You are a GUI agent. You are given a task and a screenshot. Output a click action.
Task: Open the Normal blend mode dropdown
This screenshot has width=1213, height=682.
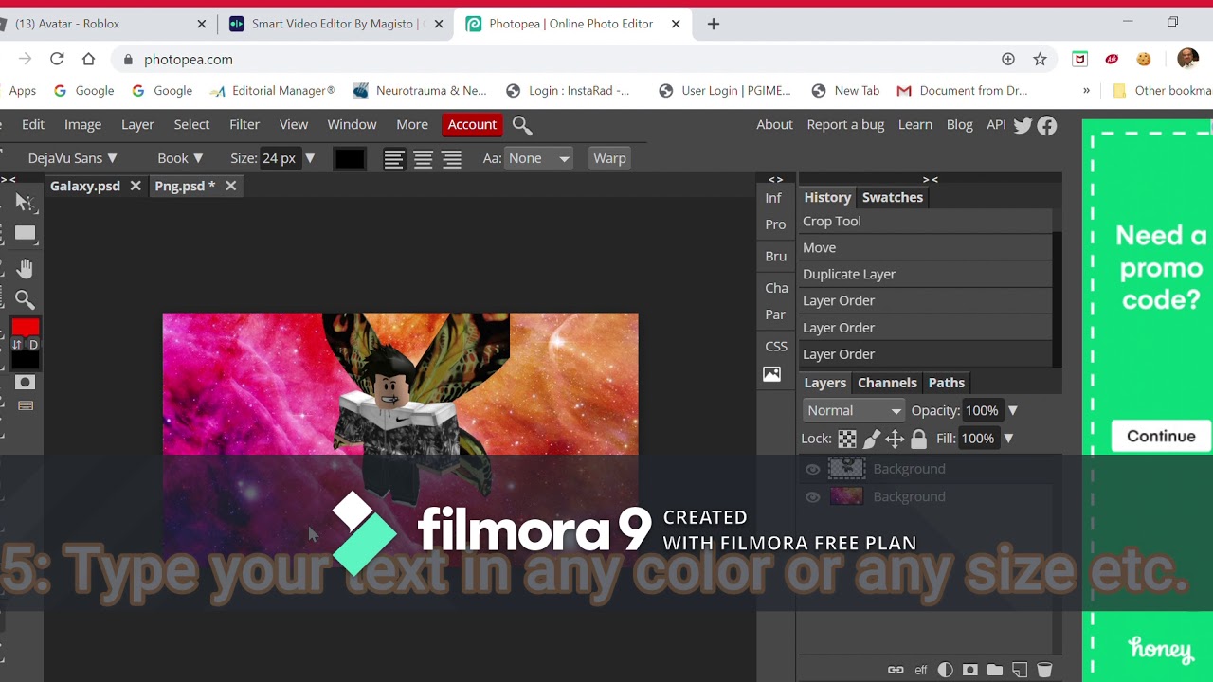pyautogui.click(x=854, y=410)
